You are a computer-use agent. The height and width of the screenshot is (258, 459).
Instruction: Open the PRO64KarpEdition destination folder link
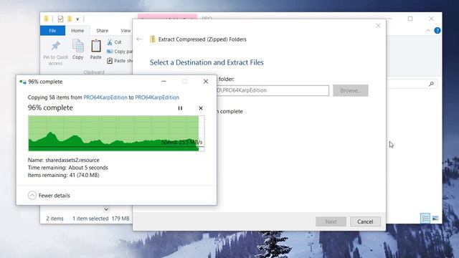point(157,97)
